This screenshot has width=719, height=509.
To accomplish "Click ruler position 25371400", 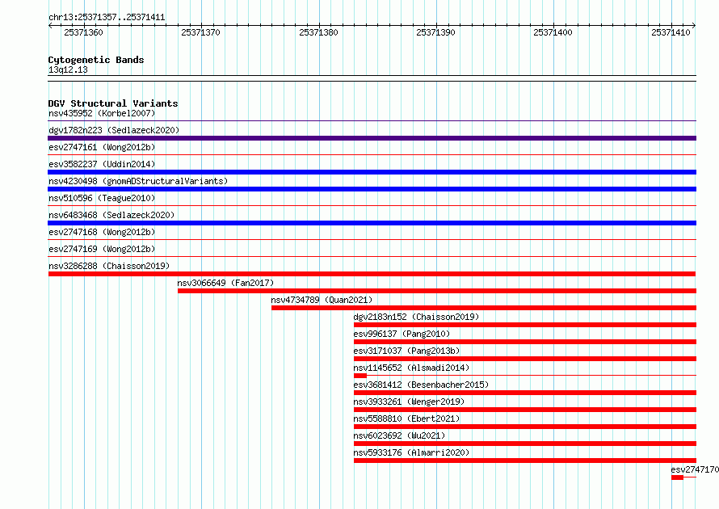I will (553, 32).
